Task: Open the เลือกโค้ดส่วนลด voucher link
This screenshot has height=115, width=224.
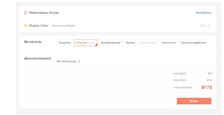Action: pyautogui.click(x=203, y=13)
